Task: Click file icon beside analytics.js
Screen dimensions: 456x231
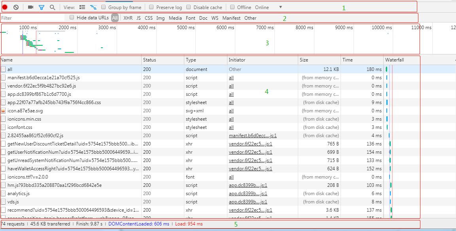Action: click(3, 193)
